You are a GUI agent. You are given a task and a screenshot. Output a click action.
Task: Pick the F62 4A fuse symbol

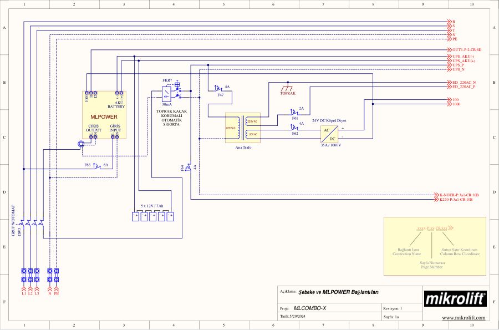point(294,128)
